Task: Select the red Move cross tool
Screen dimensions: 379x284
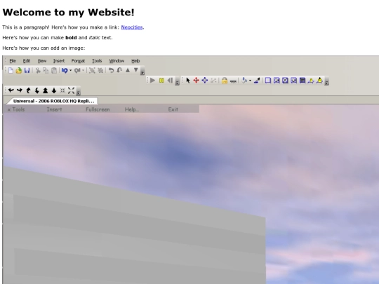Action: coord(197,81)
